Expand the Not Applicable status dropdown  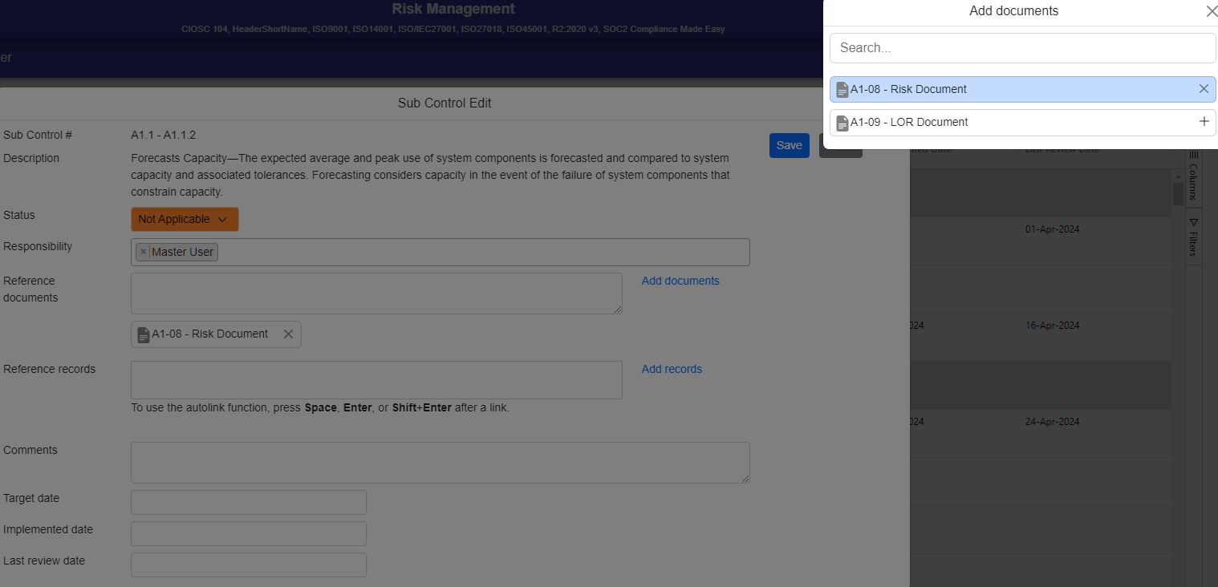[x=185, y=220]
